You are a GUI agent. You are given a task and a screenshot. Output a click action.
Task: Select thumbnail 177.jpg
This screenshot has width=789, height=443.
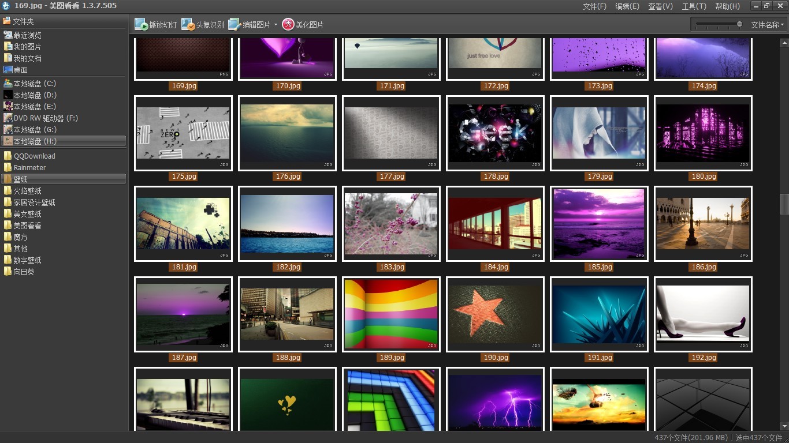[x=391, y=133]
